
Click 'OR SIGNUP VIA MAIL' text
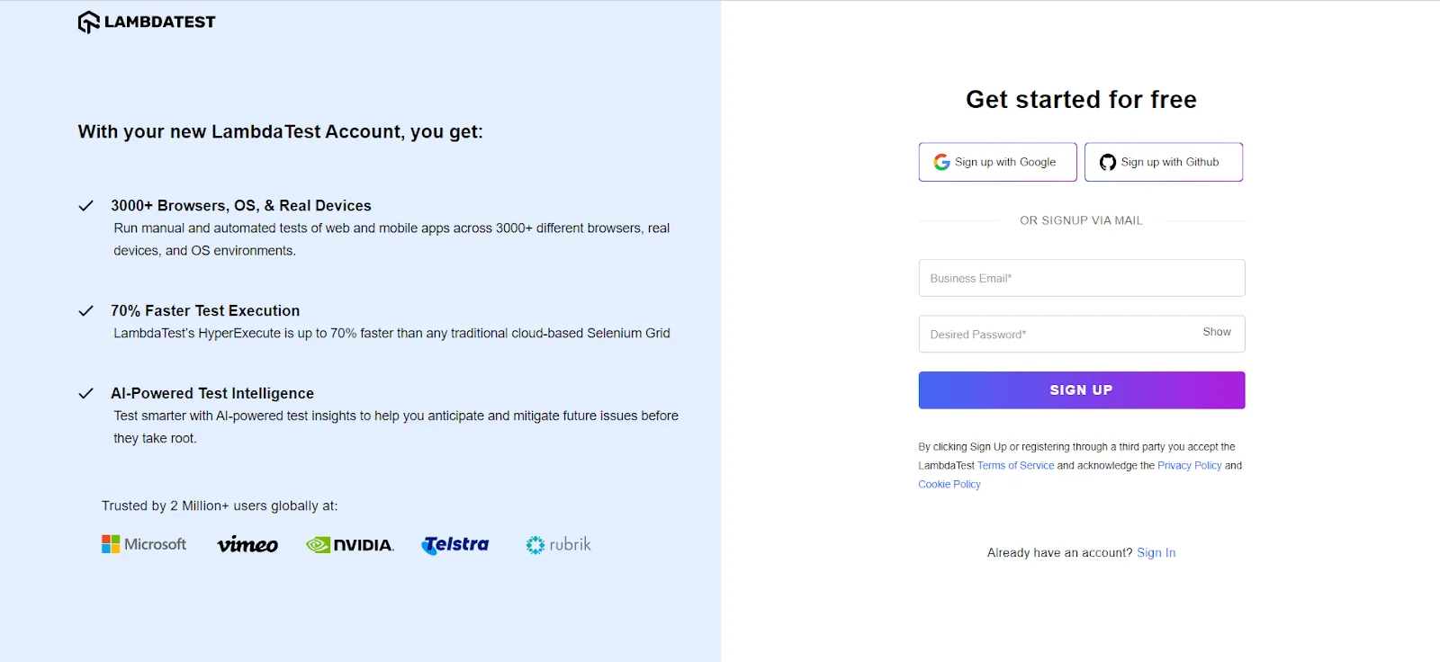1082,220
